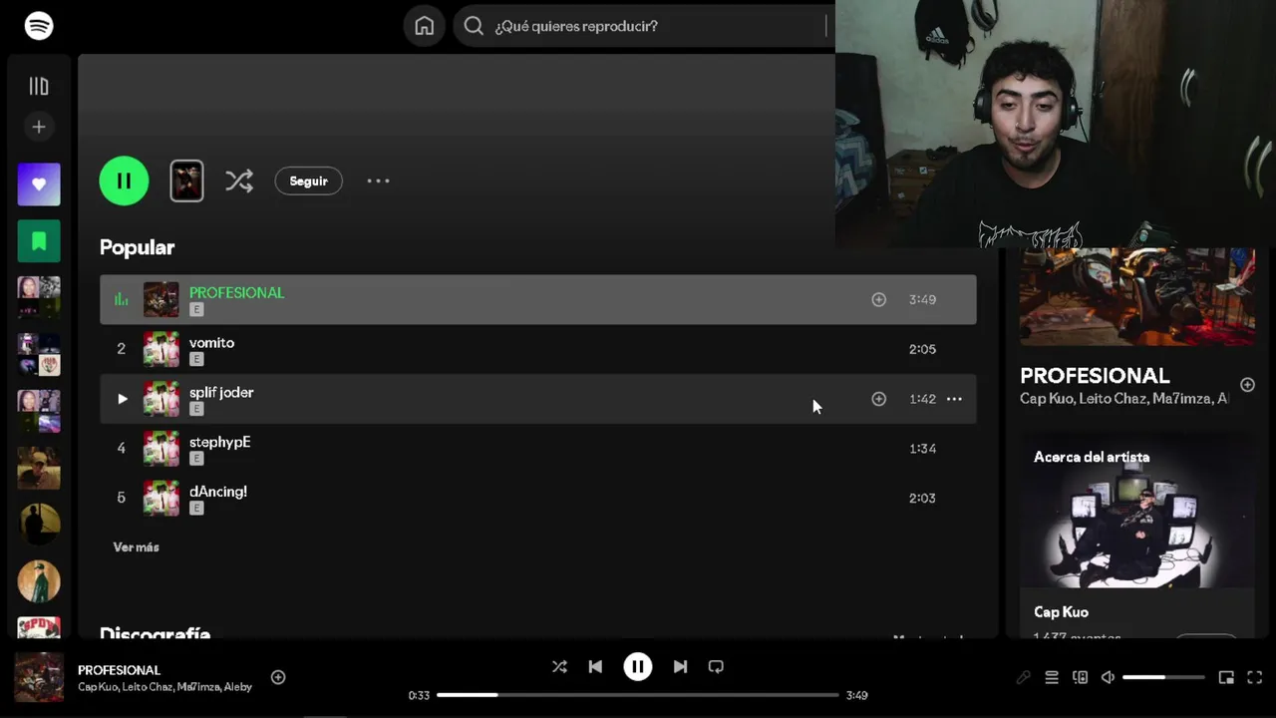This screenshot has height=718, width=1276.
Task: Open the miniplayer icon
Action: [1226, 678]
